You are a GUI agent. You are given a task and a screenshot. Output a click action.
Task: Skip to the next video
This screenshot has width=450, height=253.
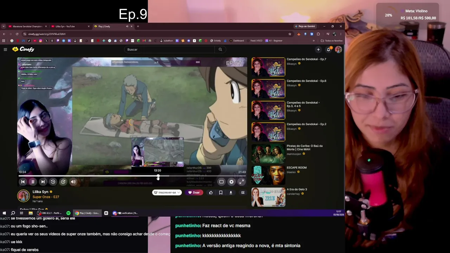(43, 182)
